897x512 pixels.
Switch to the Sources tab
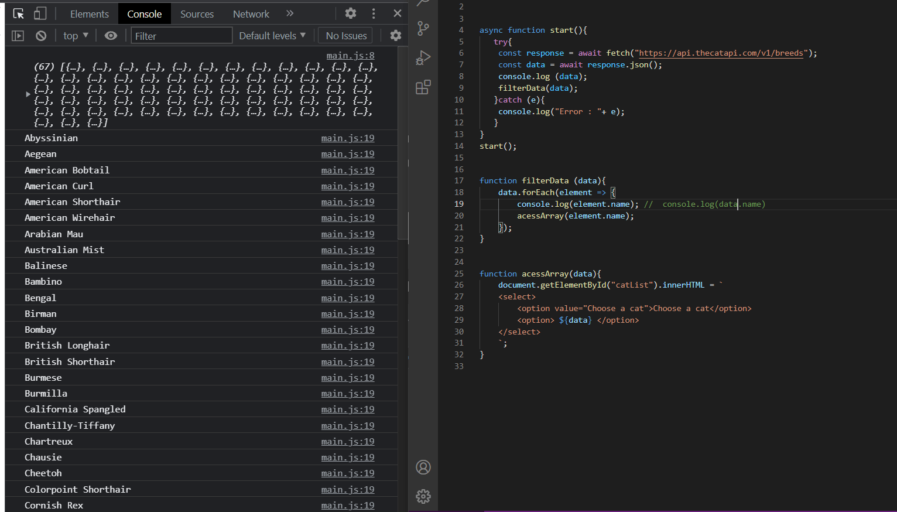point(197,13)
